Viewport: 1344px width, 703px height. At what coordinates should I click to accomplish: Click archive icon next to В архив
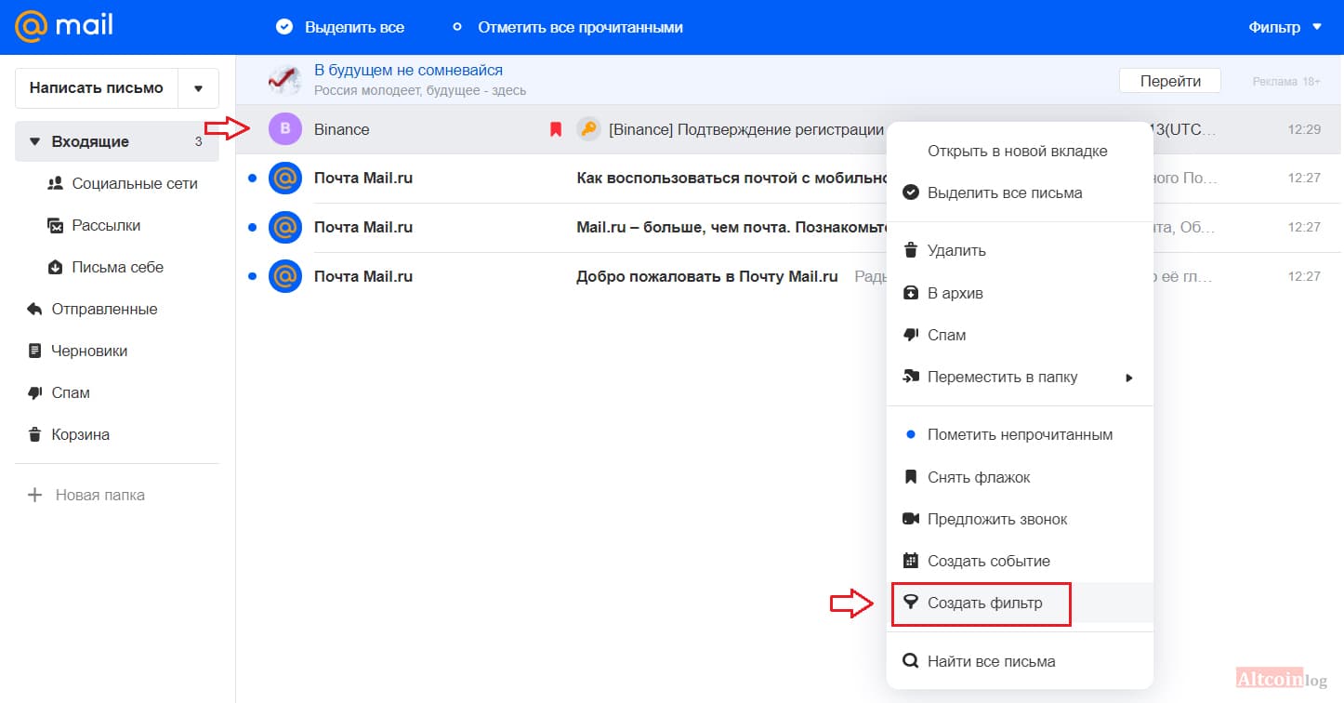(911, 293)
